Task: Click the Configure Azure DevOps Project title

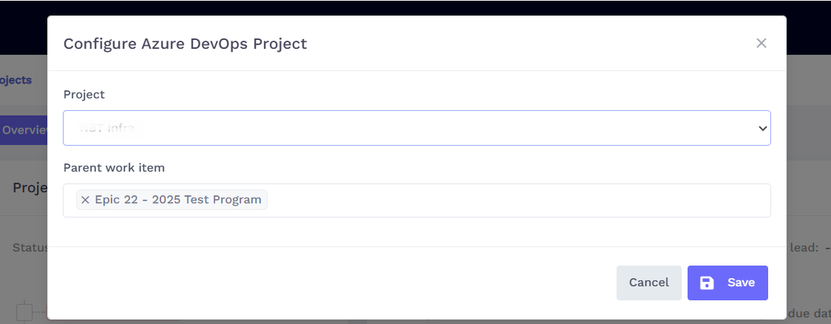Action: pyautogui.click(x=185, y=44)
